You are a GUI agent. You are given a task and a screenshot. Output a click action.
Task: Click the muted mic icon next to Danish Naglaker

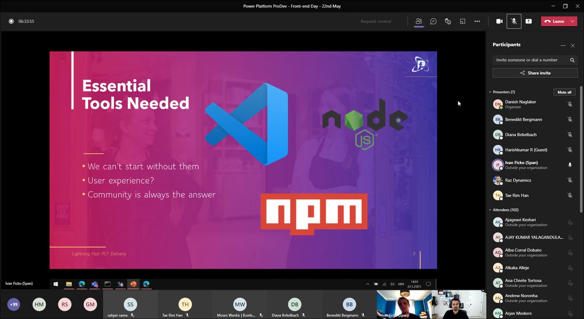(x=570, y=104)
